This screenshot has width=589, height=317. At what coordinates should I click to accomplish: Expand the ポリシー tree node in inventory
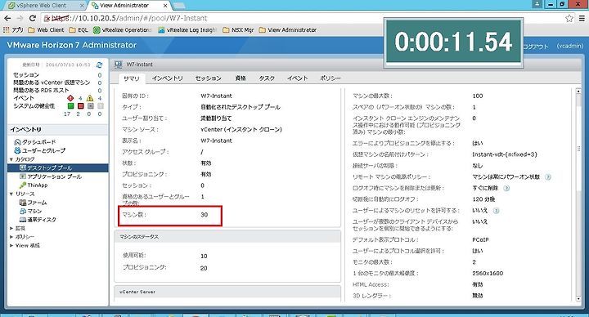[x=11, y=237]
